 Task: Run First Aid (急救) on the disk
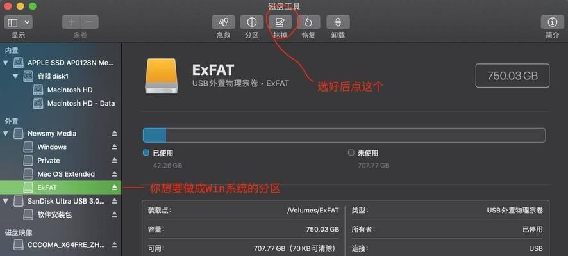pyautogui.click(x=224, y=22)
